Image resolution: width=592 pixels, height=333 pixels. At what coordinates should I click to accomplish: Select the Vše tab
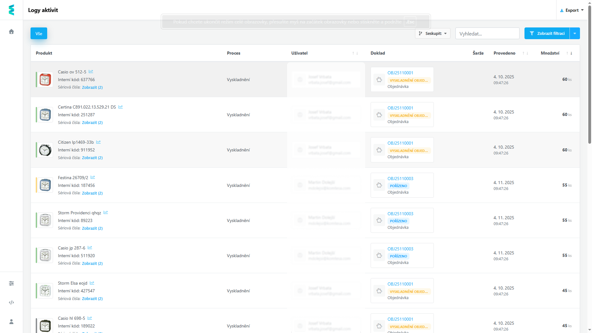click(x=39, y=33)
